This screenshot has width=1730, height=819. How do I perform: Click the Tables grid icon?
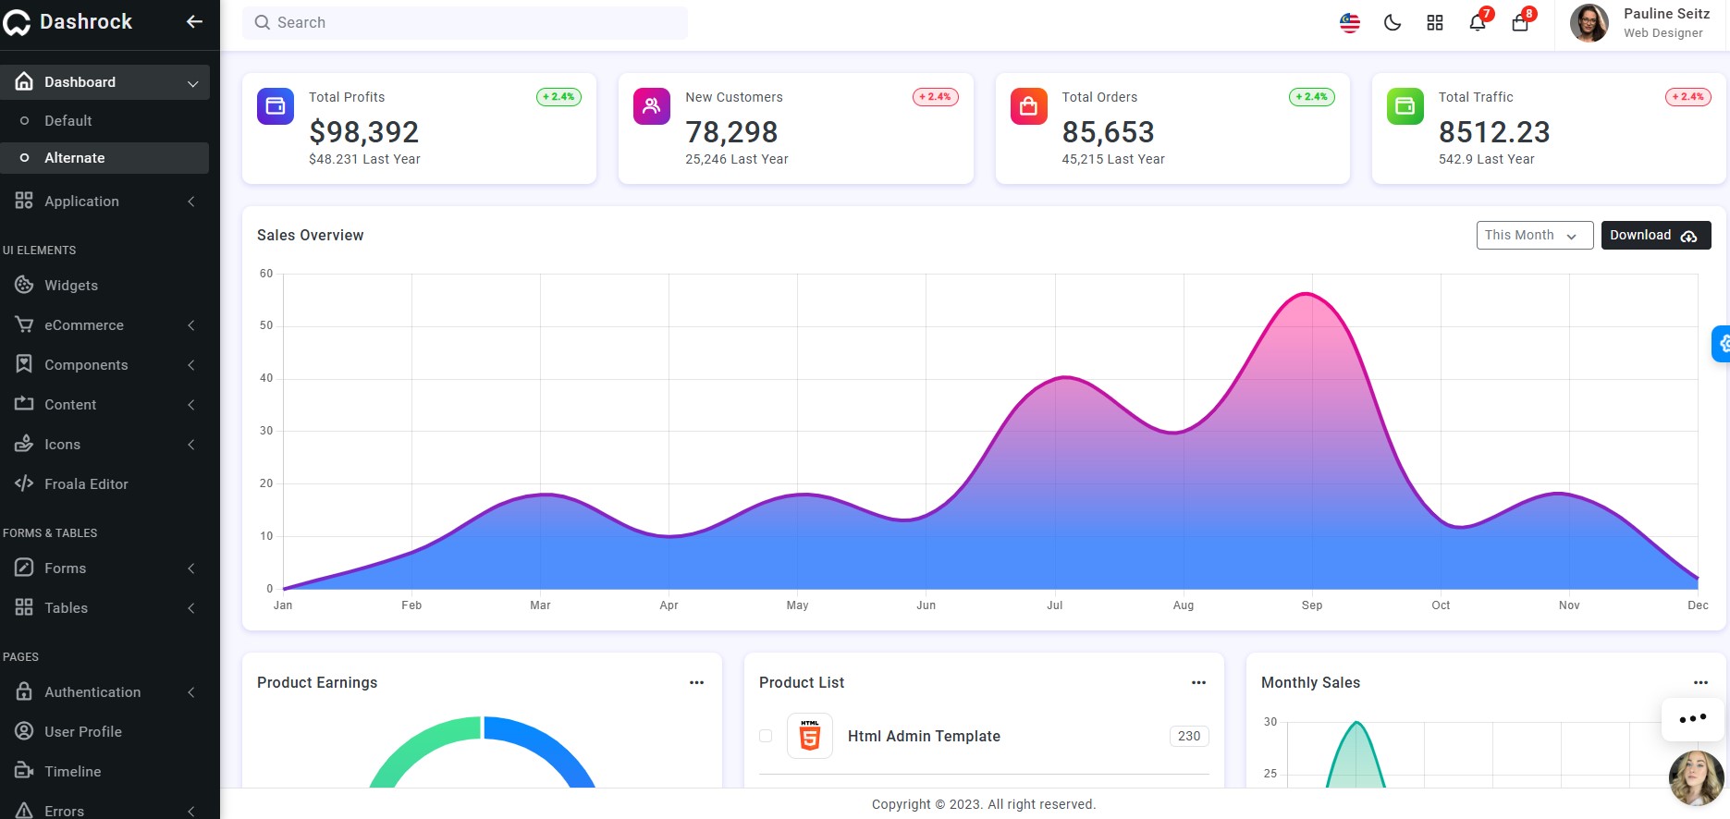click(x=24, y=607)
